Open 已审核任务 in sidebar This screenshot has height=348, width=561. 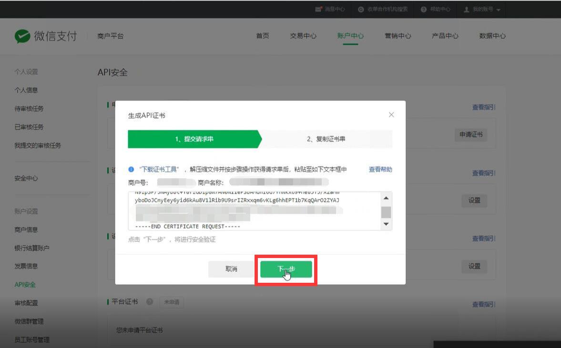click(29, 127)
